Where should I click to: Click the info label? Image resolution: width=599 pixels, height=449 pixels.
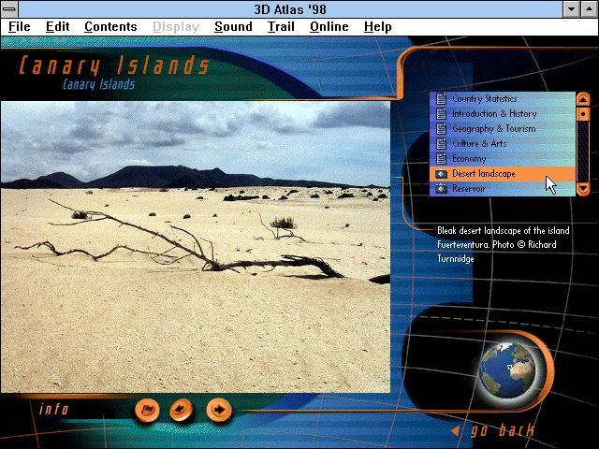tap(53, 410)
